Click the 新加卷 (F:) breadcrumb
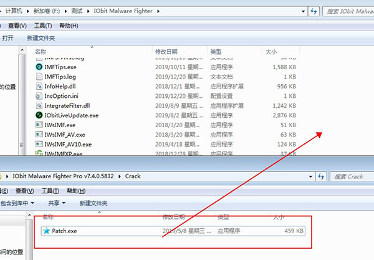 pyautogui.click(x=47, y=11)
